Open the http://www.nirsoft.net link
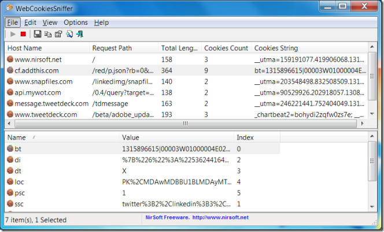The height and width of the screenshot is (232, 384). [220, 218]
